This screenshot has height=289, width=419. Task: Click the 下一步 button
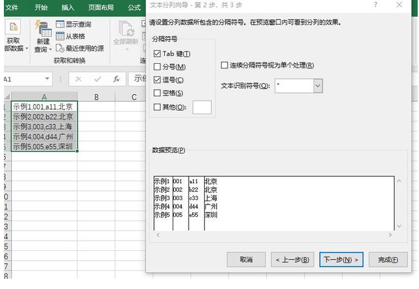(341, 259)
